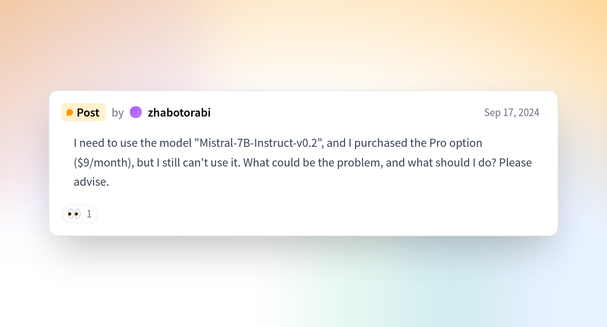Screen dimensions: 607x327
Task: Toggle the eyes reaction button
Action: click(80, 214)
